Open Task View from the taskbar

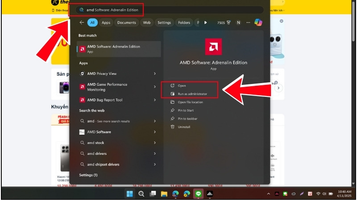tap(153, 194)
